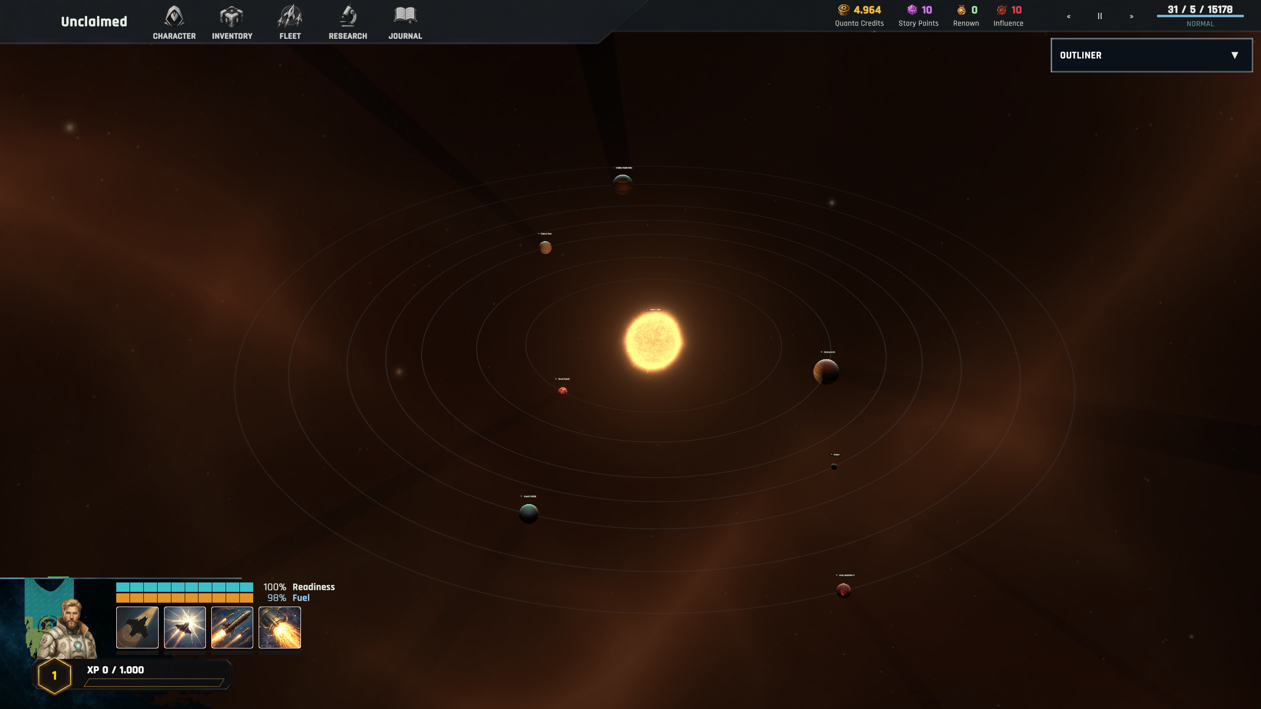This screenshot has height=709, width=1261.
Task: Select the dark green planet at lower left
Action: click(x=529, y=514)
